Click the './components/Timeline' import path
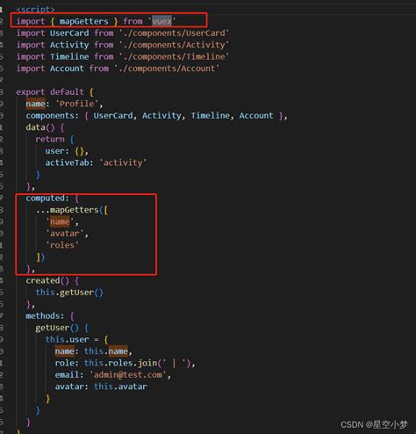Screen dimensions: 416x434 point(174,56)
